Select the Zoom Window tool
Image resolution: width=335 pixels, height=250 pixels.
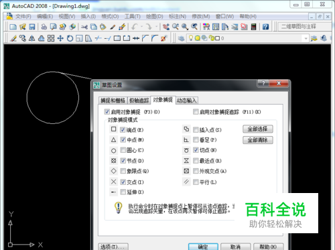[x=185, y=27]
